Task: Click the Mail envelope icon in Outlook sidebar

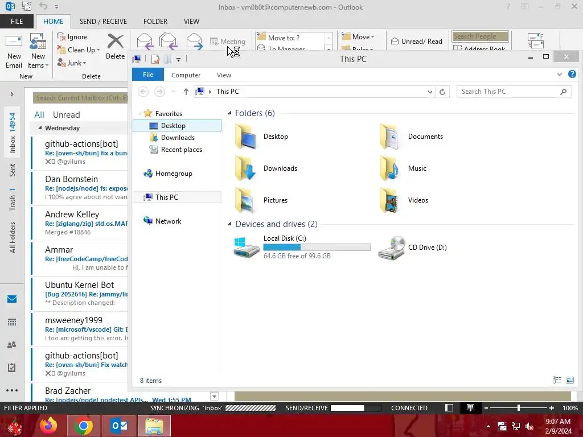Action: pyautogui.click(x=12, y=299)
